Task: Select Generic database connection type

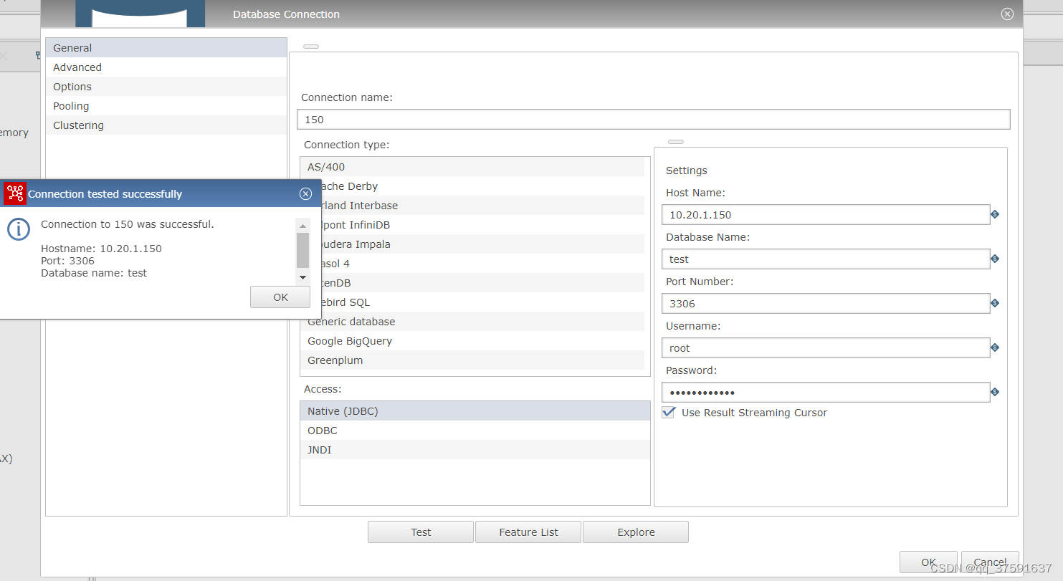Action: pyautogui.click(x=472, y=322)
